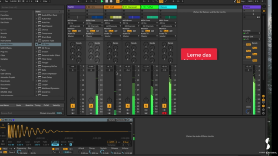Select the 3 SD_Cry1 track header
This screenshot has height=156, width=278.
pyautogui.click(x=113, y=7)
